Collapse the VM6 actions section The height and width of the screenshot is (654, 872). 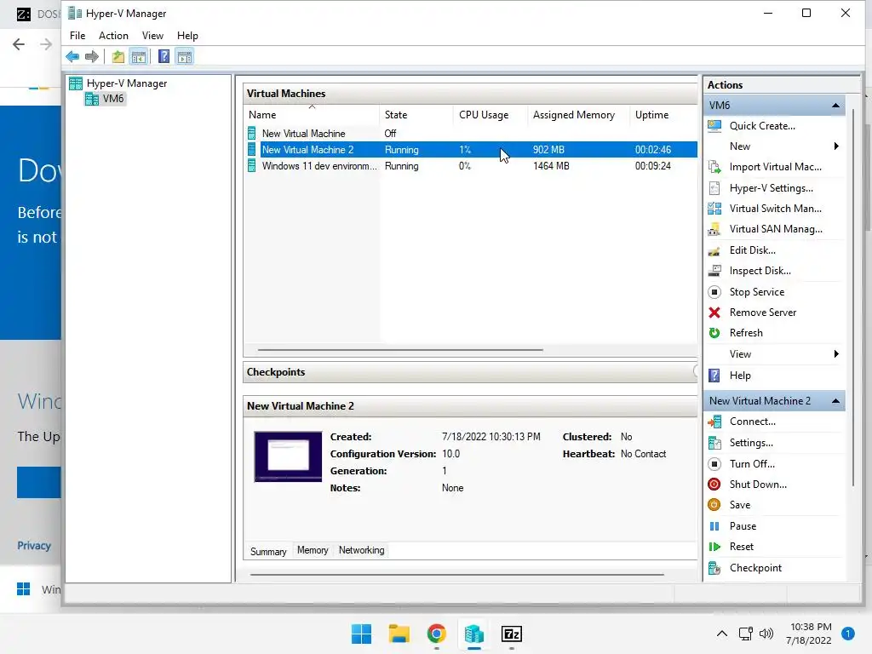coord(835,105)
